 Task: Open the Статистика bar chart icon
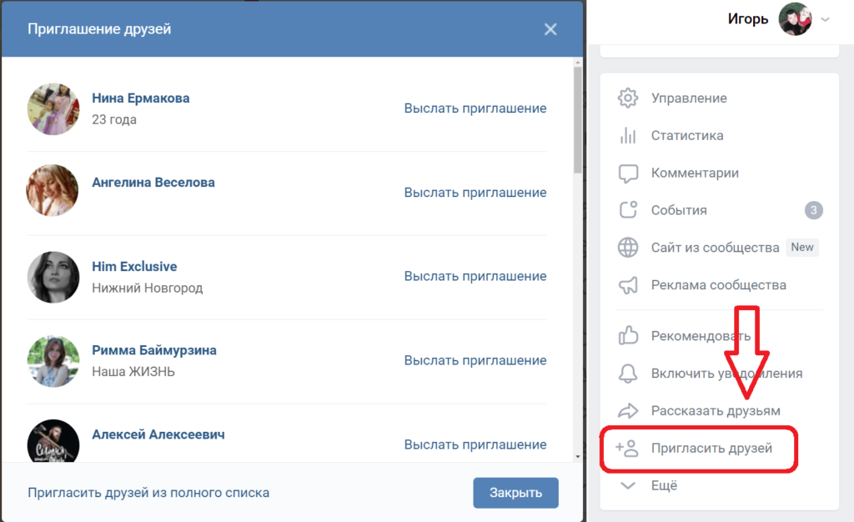627,136
